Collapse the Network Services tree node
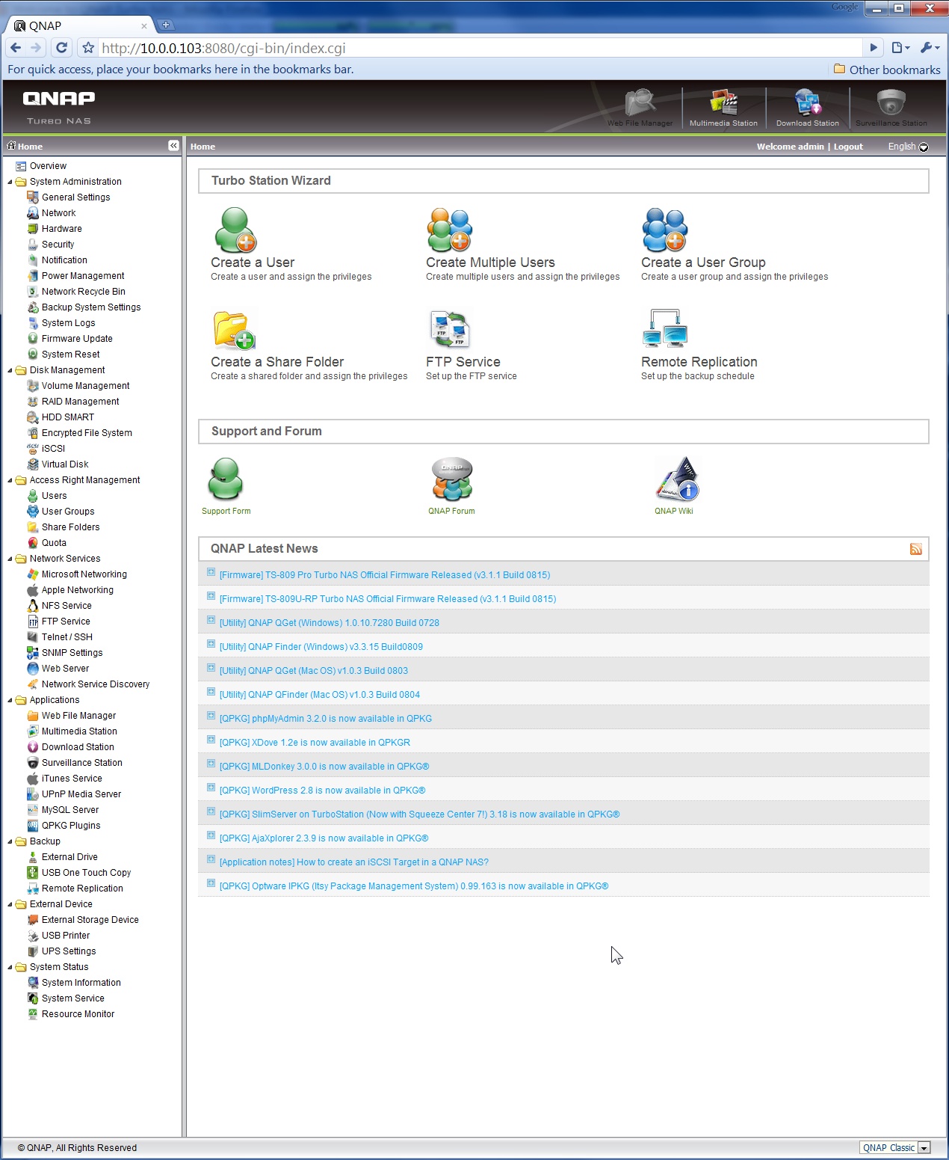The image size is (949, 1160). 10,559
